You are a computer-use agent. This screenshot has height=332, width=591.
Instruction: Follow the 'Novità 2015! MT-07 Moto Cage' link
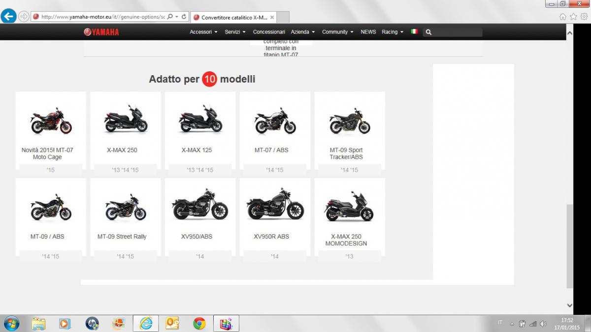(x=47, y=153)
